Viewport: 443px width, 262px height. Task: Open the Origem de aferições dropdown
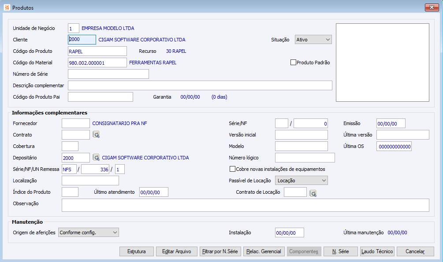[89, 232]
